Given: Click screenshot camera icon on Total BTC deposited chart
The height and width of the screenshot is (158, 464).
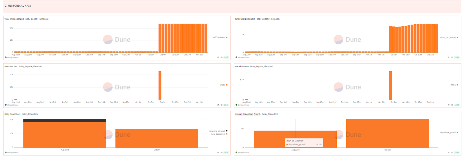Looking at the screenshot, I should click(x=222, y=57).
